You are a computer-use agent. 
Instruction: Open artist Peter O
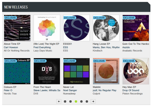tap(8, 90)
